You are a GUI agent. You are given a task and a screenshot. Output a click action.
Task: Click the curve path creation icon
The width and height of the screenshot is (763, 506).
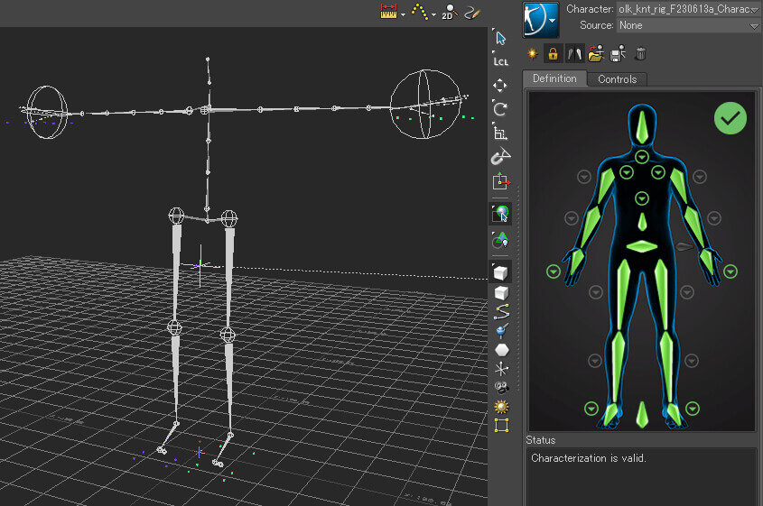click(x=501, y=312)
